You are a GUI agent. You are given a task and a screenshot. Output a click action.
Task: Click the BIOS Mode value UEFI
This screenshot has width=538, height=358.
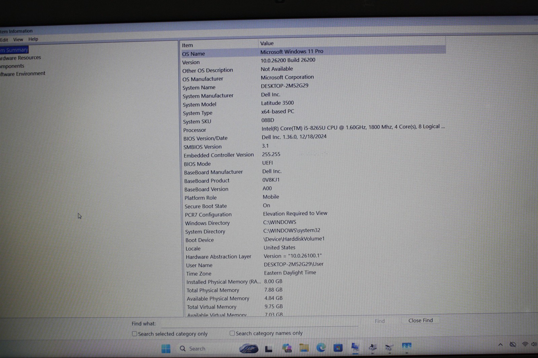pos(267,163)
